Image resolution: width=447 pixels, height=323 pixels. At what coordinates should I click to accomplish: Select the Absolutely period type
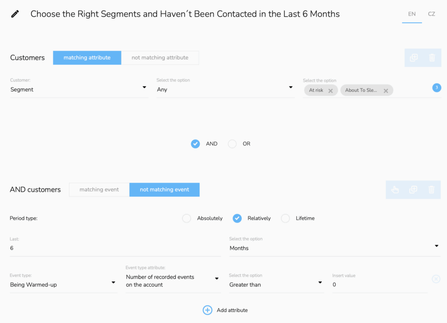(x=187, y=218)
